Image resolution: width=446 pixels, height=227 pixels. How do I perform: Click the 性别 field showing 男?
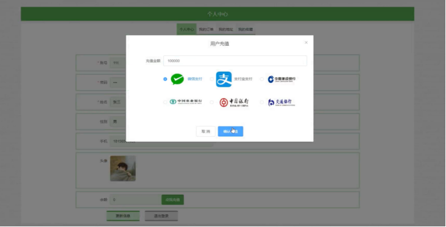tap(118, 122)
